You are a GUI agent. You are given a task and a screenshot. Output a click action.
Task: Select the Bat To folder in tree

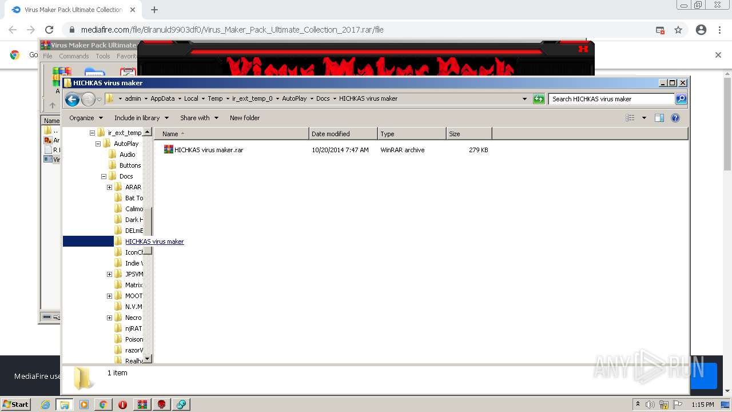(134, 198)
